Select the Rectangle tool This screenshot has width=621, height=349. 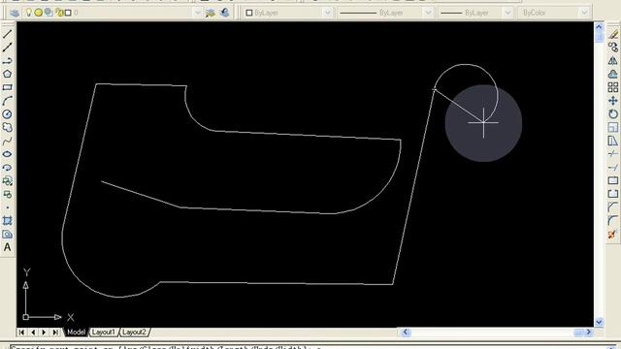click(x=7, y=87)
